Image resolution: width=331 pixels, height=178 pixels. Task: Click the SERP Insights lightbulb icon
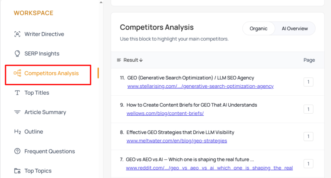tap(17, 54)
